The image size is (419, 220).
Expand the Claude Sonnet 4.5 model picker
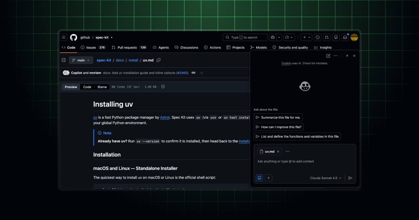click(x=326, y=178)
